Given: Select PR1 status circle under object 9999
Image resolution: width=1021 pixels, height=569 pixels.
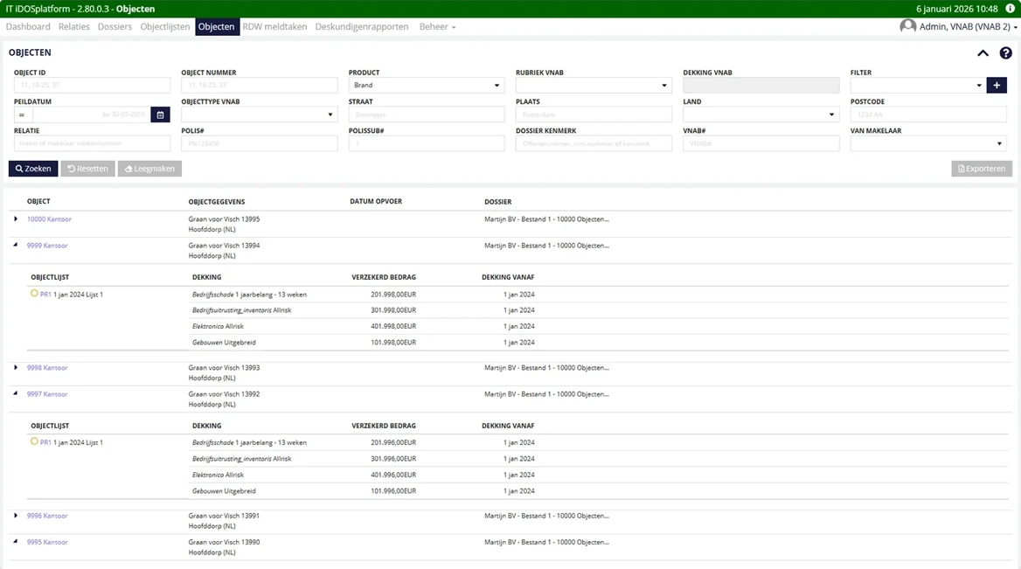Looking at the screenshot, I should pos(35,294).
